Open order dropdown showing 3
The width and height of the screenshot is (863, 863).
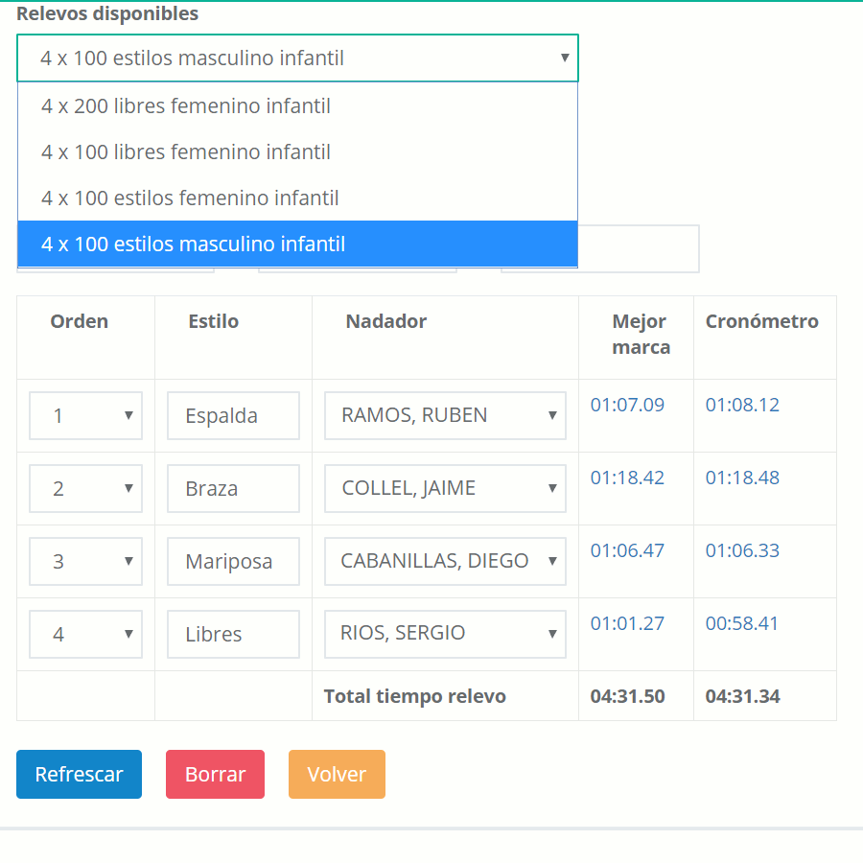pos(86,561)
